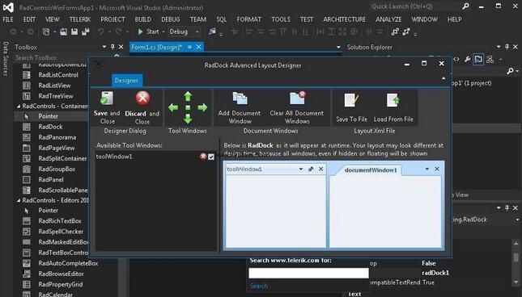
Task: Click the Undo toolbar icon
Action: (x=100, y=31)
